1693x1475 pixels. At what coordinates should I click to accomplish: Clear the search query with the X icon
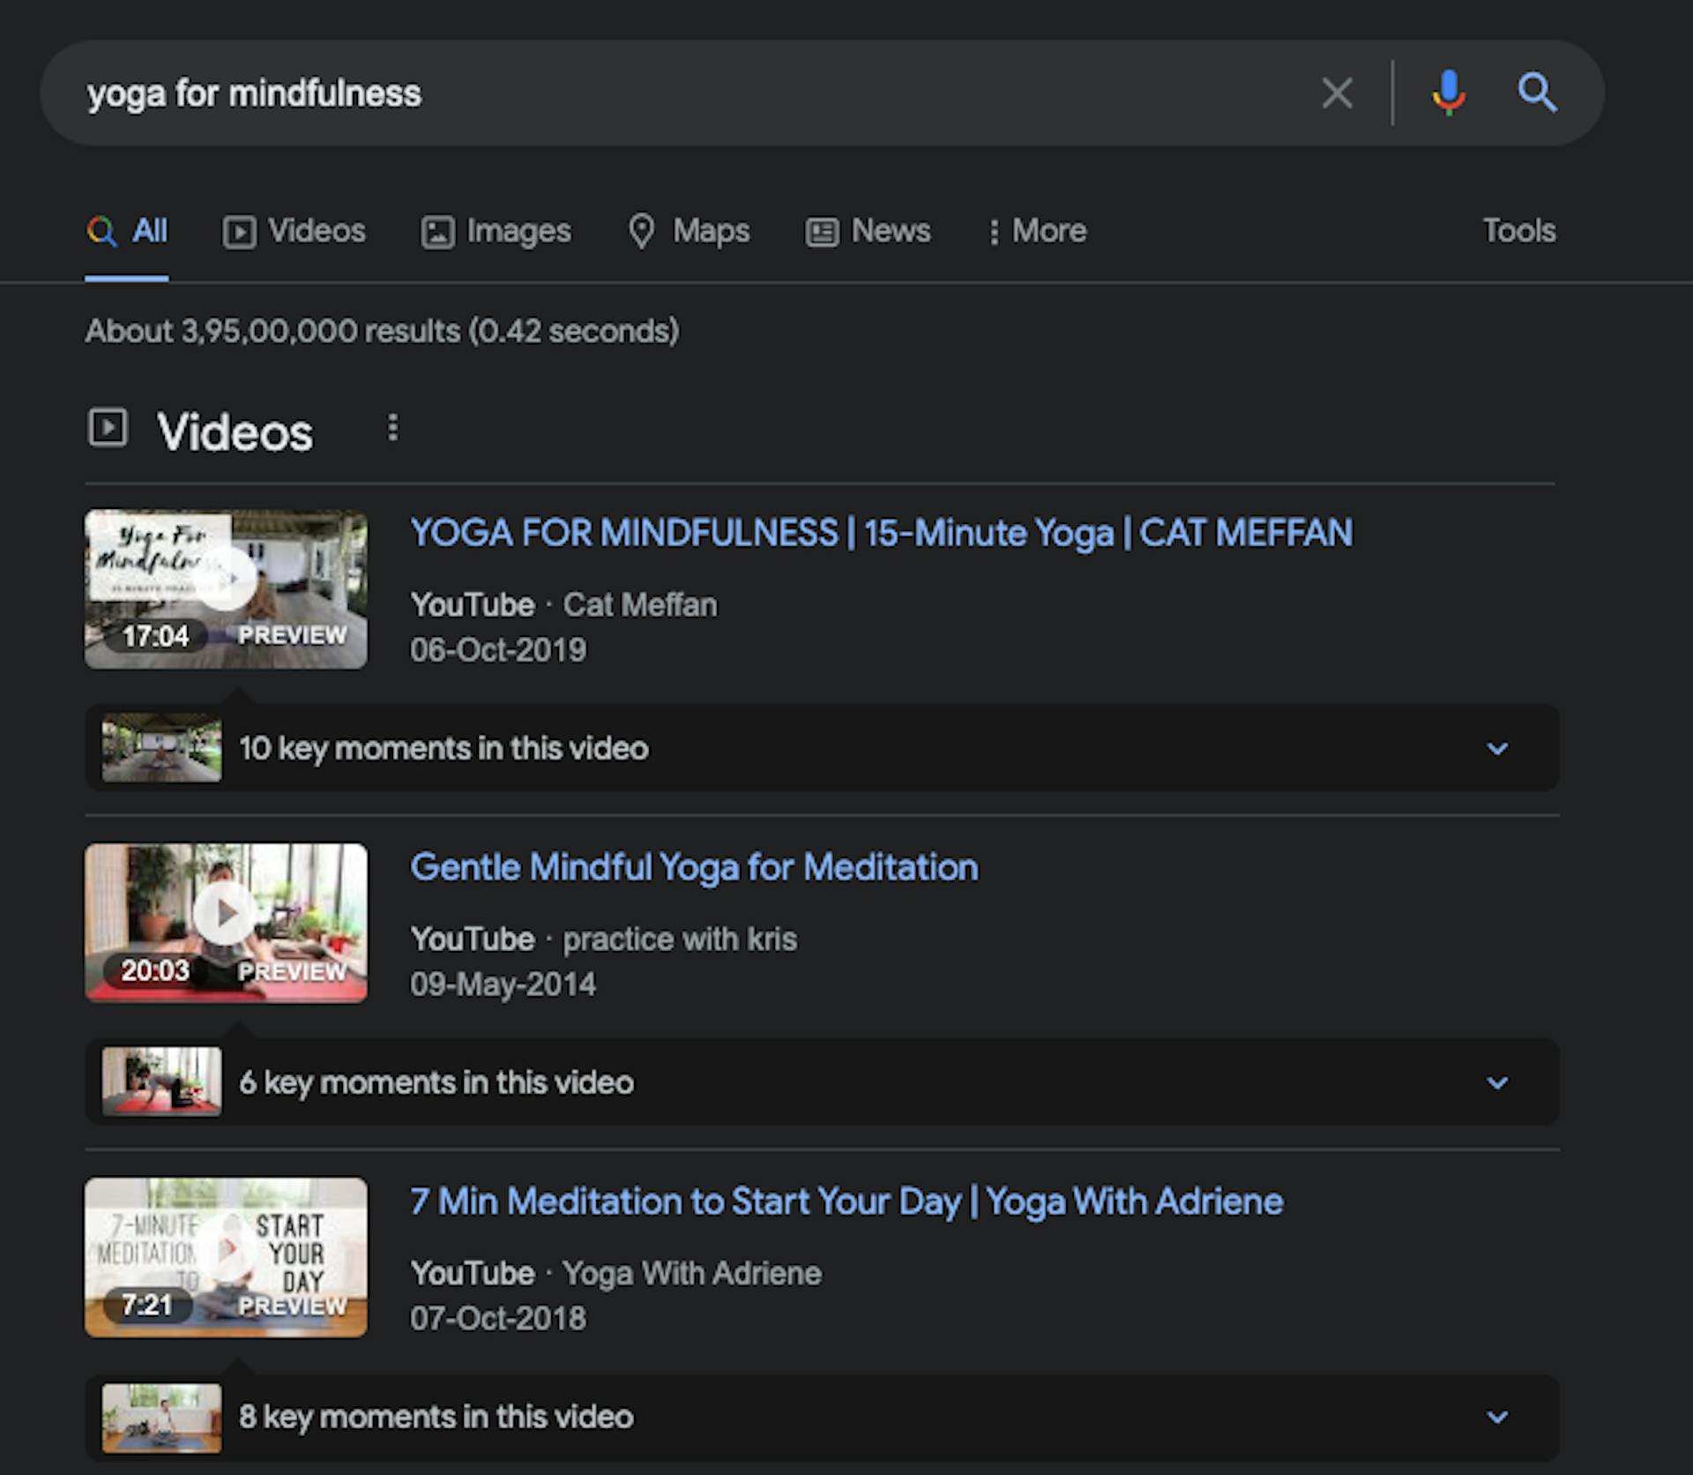(1337, 93)
